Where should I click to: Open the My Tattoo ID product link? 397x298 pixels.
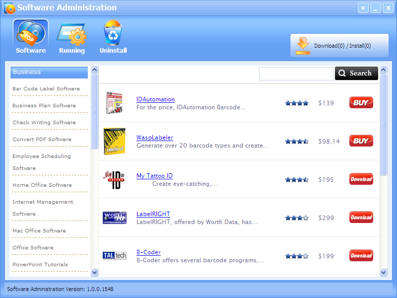tap(154, 176)
